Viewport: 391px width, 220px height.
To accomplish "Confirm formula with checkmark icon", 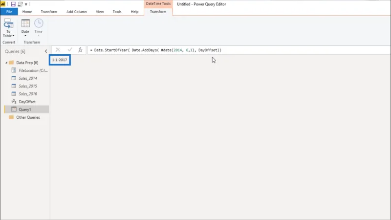I will coord(70,50).
